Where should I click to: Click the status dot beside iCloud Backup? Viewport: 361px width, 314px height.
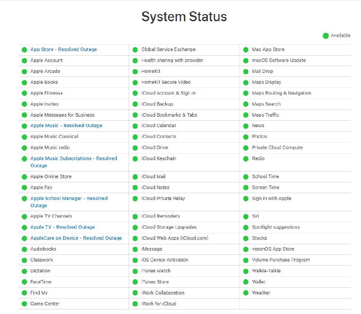coord(135,105)
